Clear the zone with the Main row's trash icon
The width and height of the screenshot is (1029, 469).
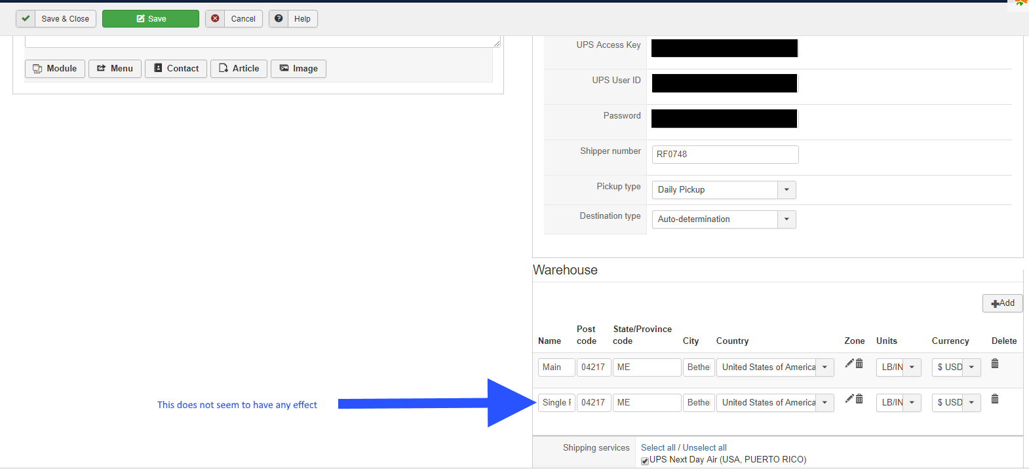tap(859, 364)
